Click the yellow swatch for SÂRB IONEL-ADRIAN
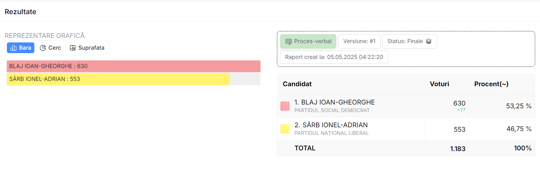 point(285,129)
